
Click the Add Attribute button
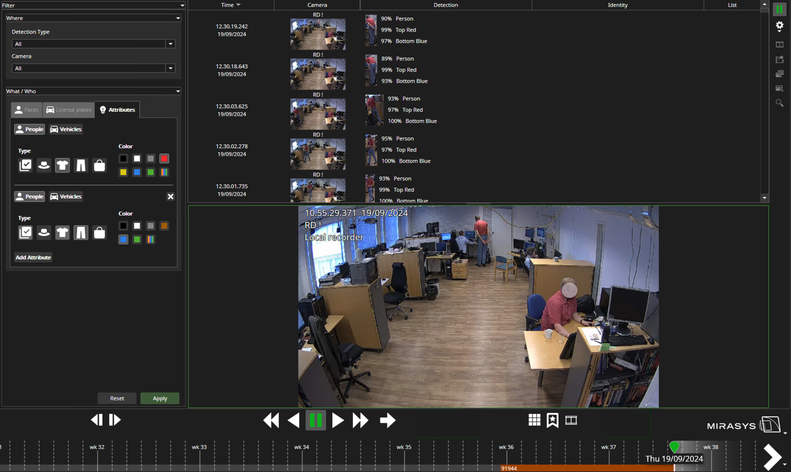click(33, 257)
